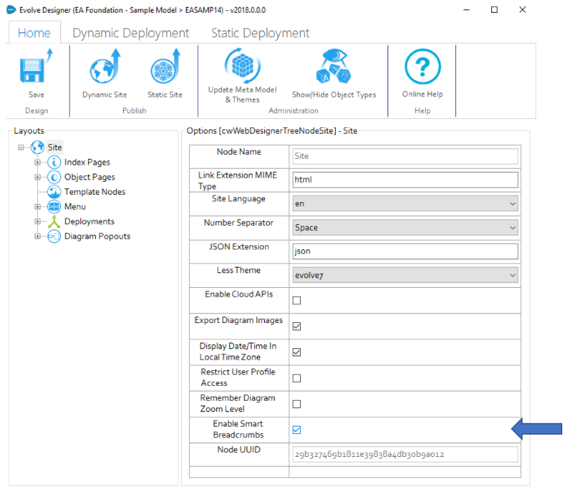
Task: Click the JSON Extension text field
Action: click(x=405, y=251)
